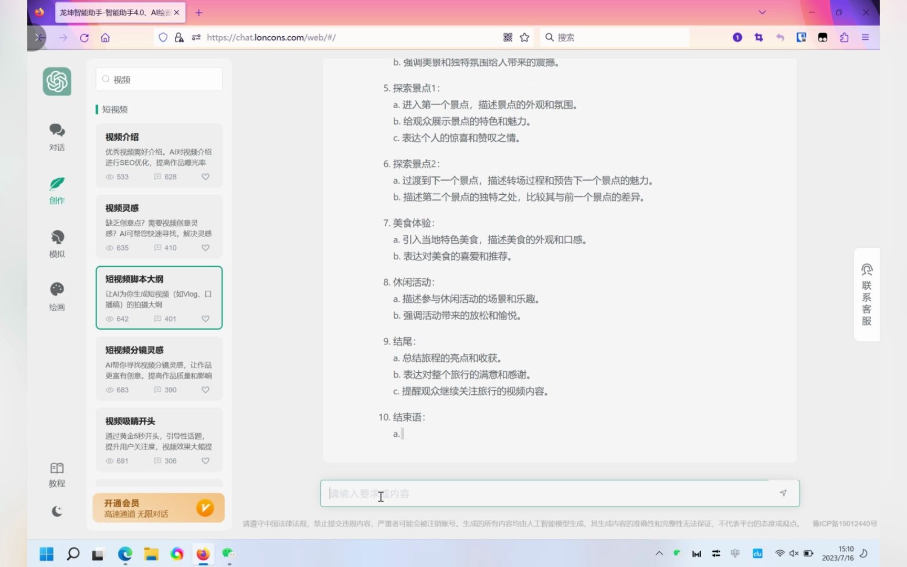Favorite the 视频介绍 card heart icon
Screen dimensions: 907x567
coord(205,176)
